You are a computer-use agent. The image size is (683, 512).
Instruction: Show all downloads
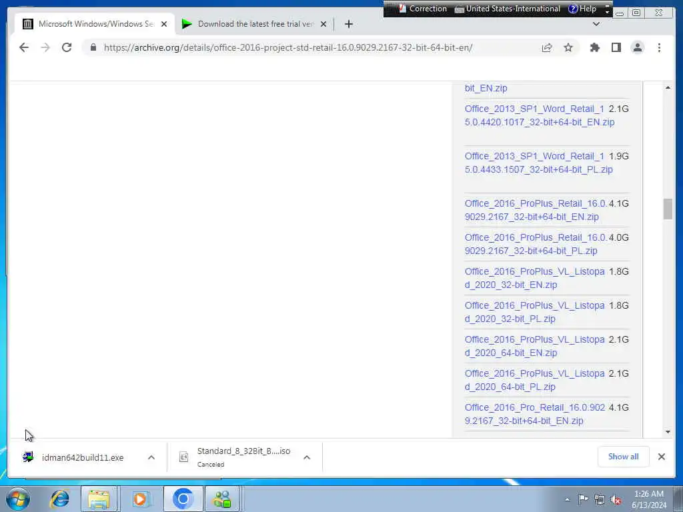624,456
